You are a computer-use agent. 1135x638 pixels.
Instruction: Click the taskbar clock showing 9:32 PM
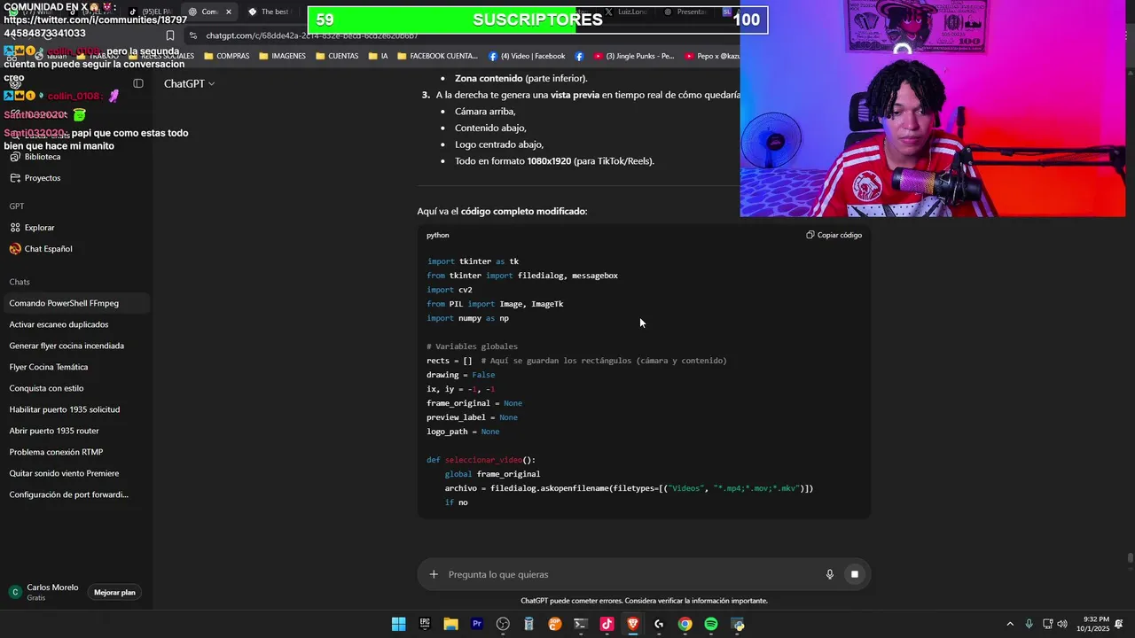1092,624
